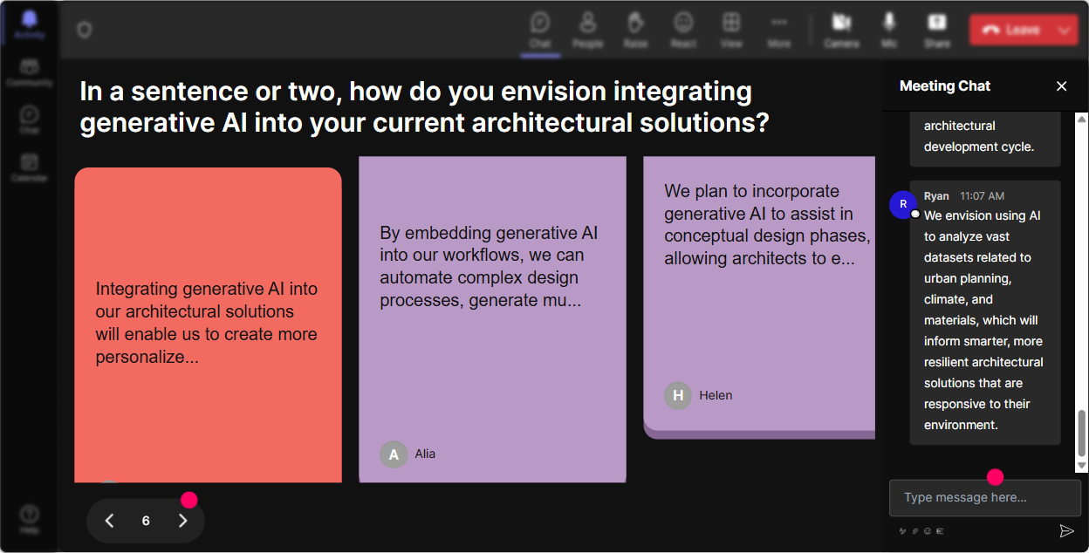The height and width of the screenshot is (553, 1089).
Task: Click the message input field
Action: pos(984,497)
